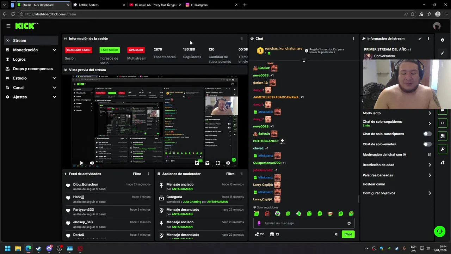Click Hostear canal
Viewport: 451px width, 254px height.
click(373, 184)
